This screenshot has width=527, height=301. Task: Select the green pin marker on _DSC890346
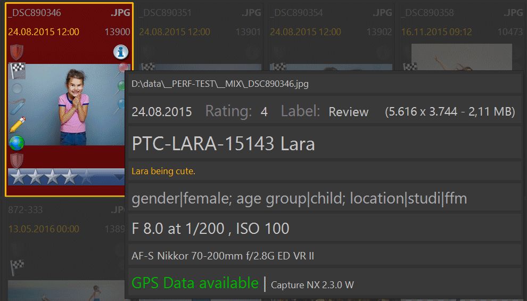coord(121,87)
